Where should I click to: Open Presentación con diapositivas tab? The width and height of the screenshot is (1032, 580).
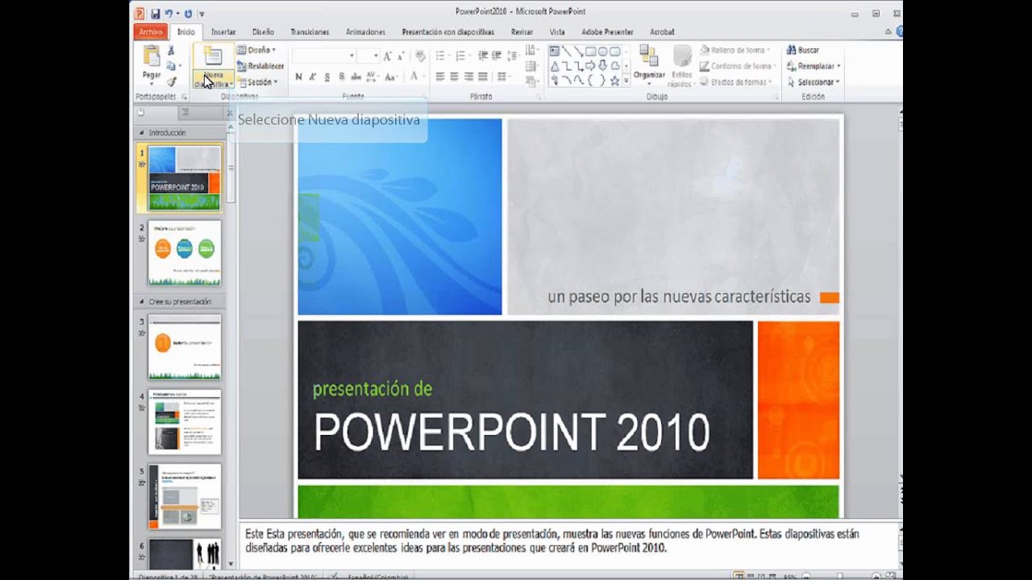447,32
